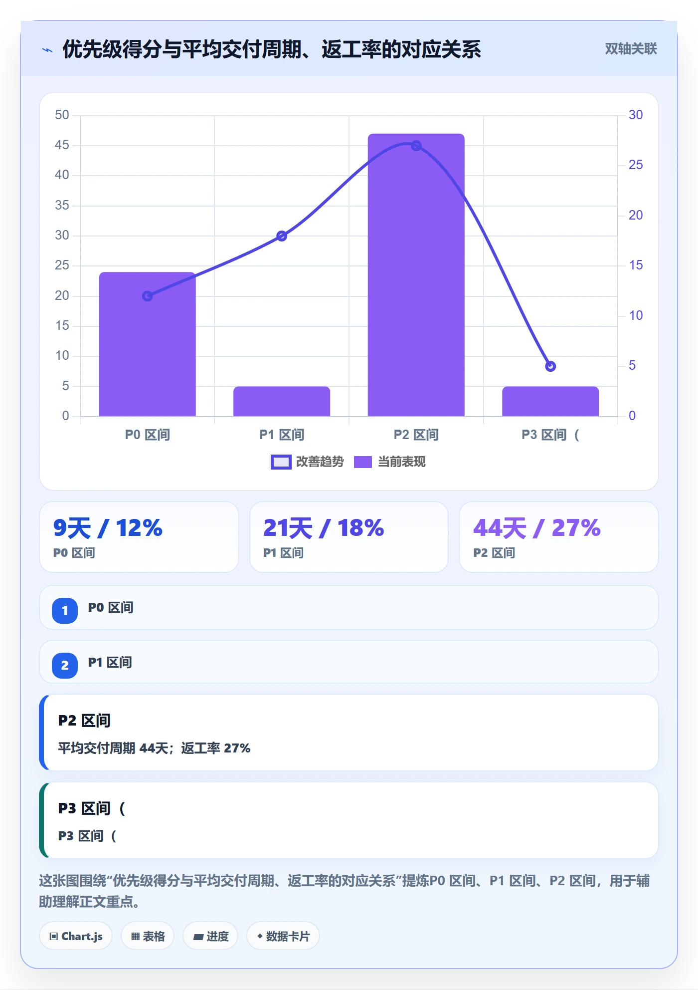Click the number 2 badge for P1 区间

65,665
